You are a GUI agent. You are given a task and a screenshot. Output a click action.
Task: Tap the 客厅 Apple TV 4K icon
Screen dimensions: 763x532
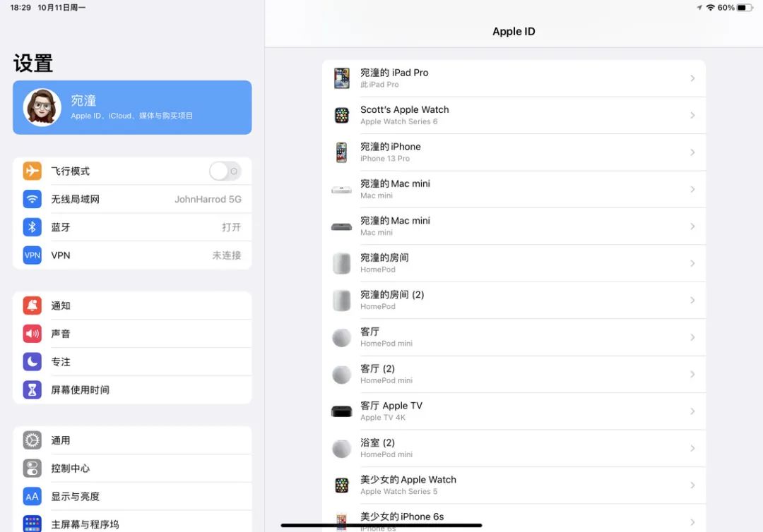pos(342,411)
